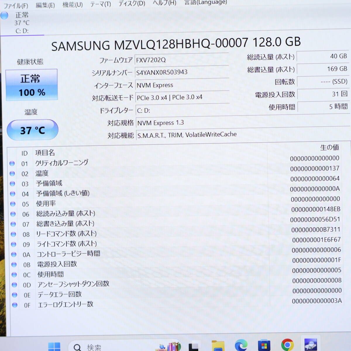Click raw value 000000001E6F67

pyautogui.click(x=316, y=240)
